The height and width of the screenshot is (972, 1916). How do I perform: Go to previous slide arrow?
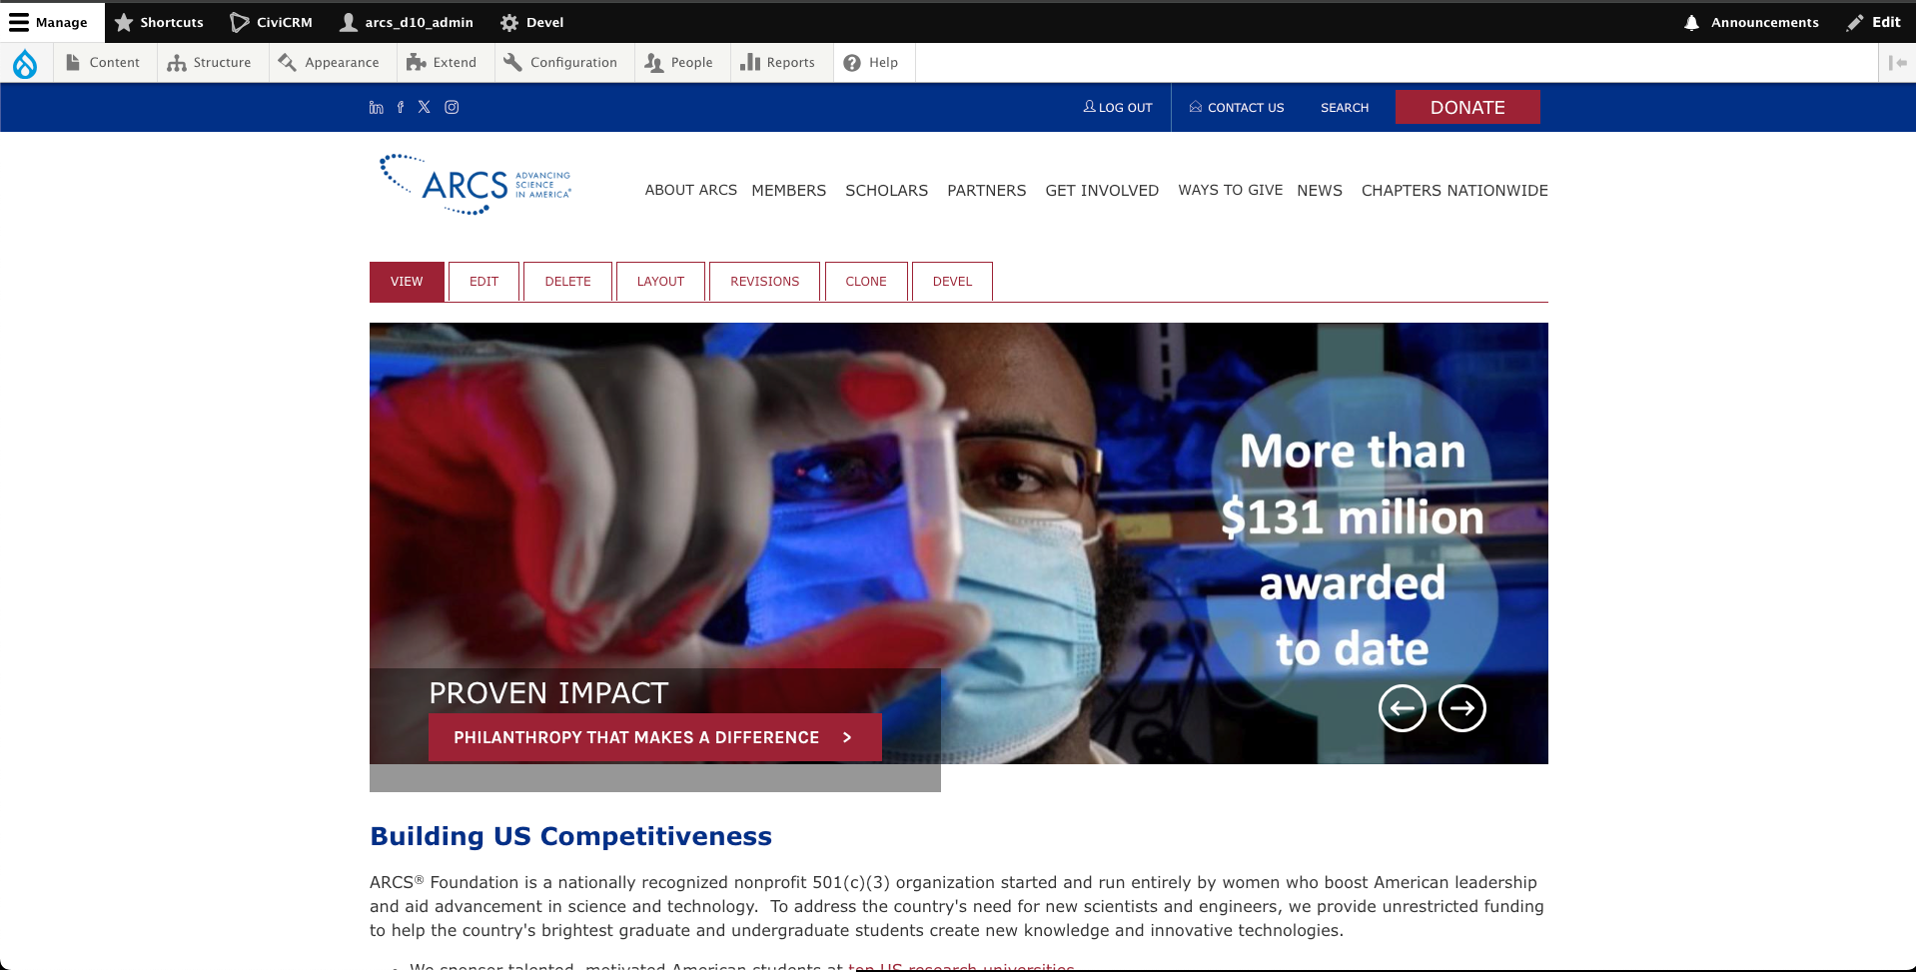[x=1402, y=708]
